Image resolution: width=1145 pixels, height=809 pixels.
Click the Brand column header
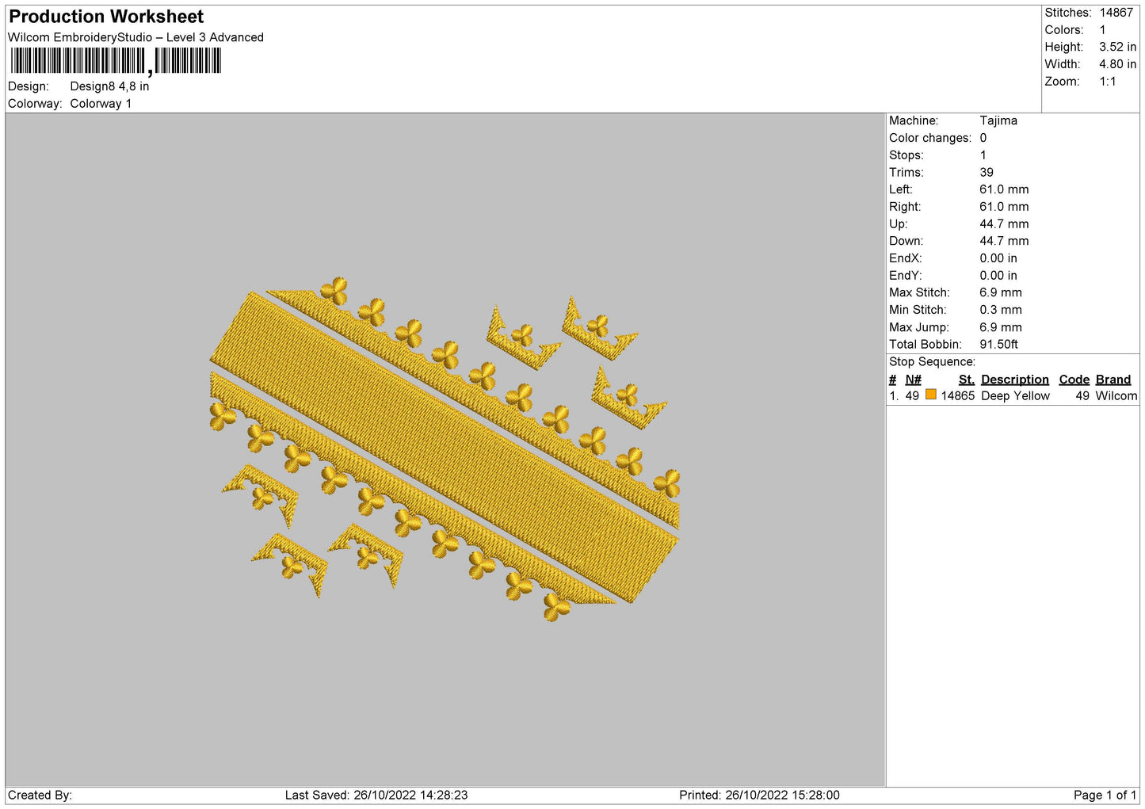1113,380
